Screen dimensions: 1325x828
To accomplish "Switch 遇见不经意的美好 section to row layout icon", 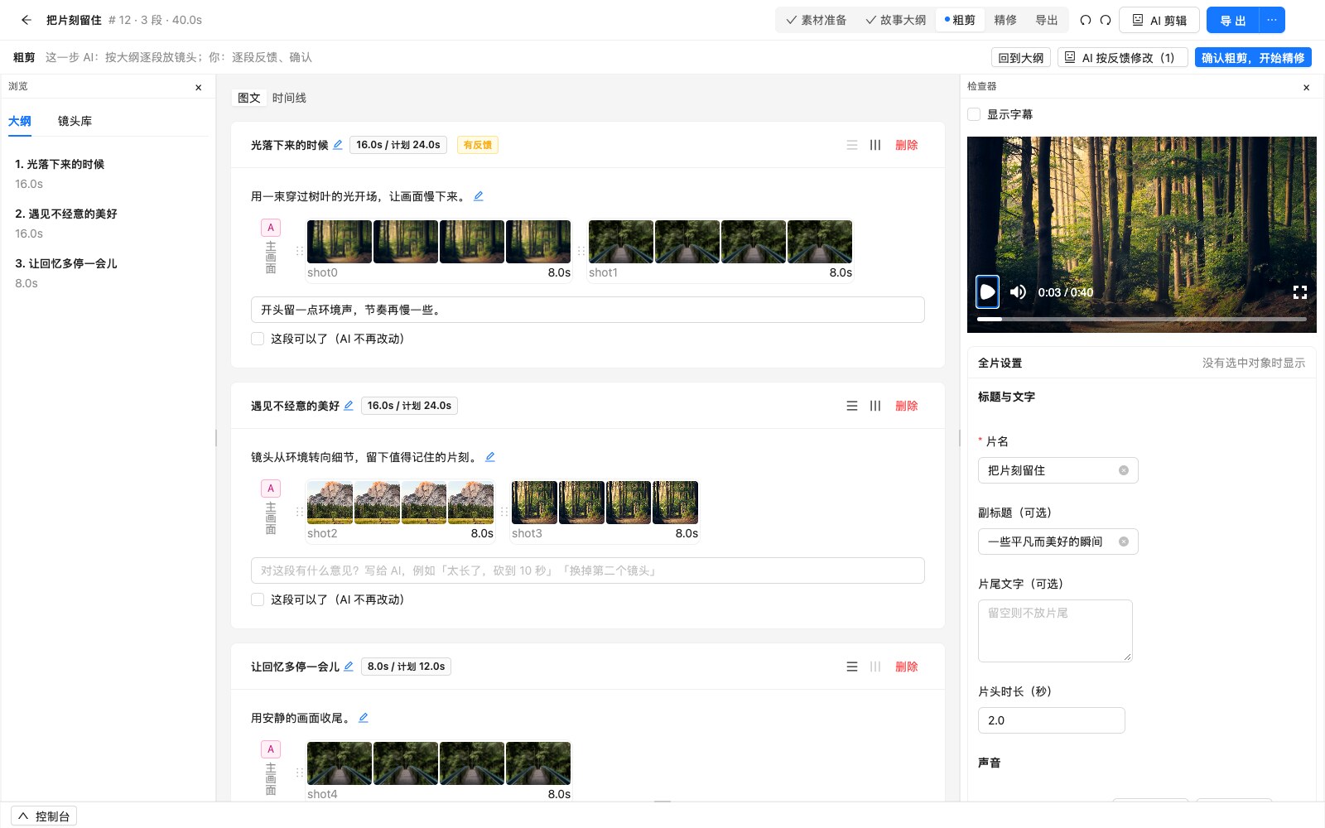I will pyautogui.click(x=852, y=406).
